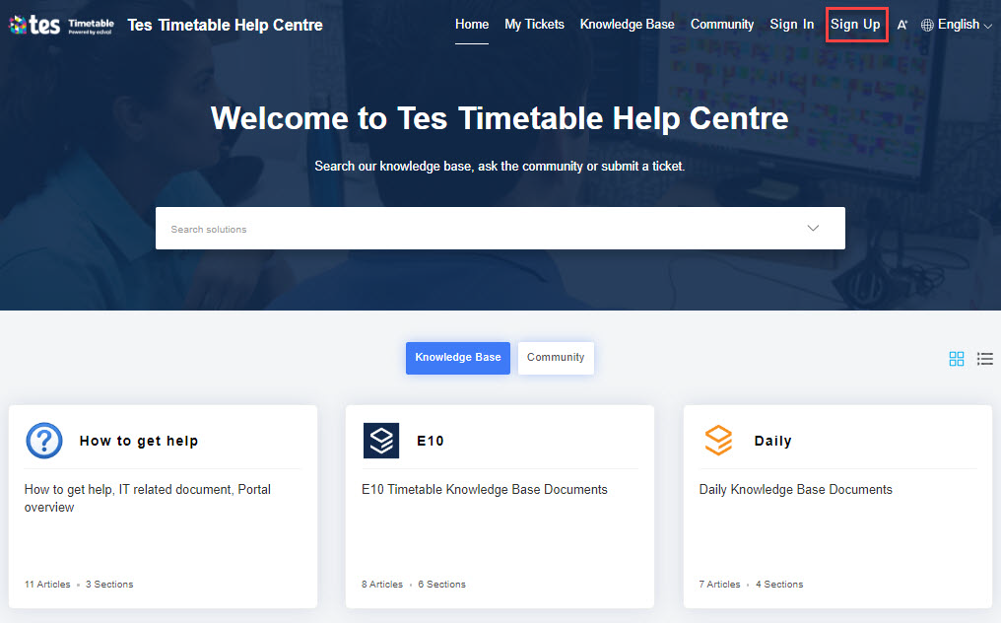Click the E10 stacked layers icon
Screen dimensions: 1001x623
coord(381,441)
